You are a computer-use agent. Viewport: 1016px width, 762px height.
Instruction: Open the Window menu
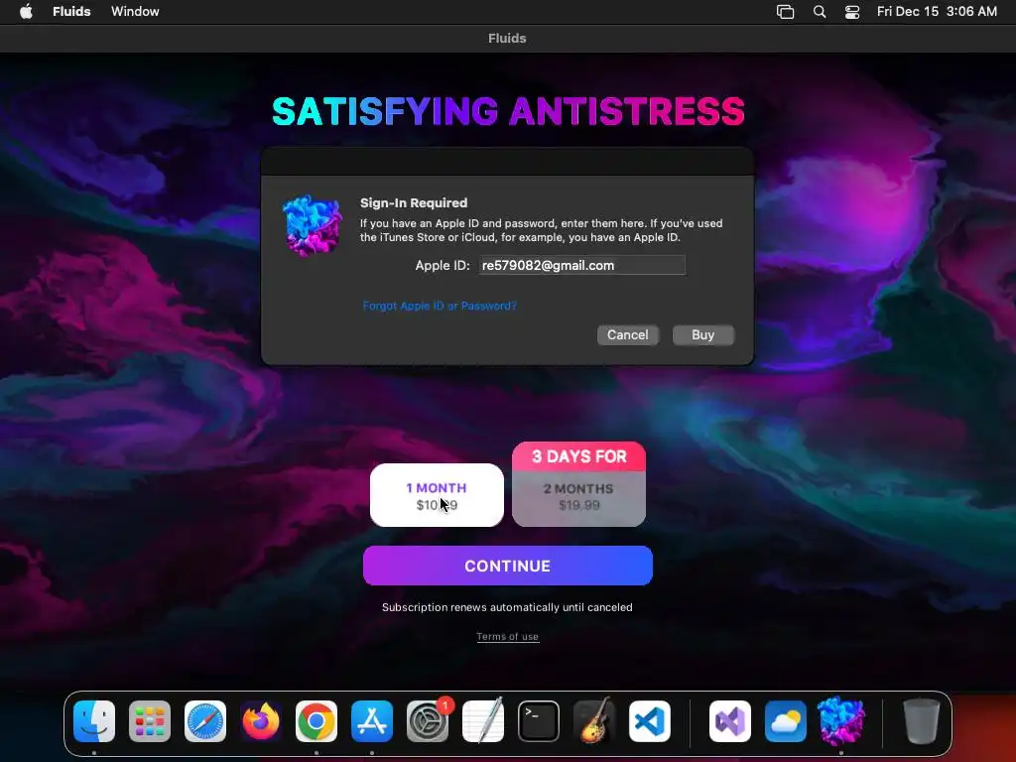click(135, 11)
